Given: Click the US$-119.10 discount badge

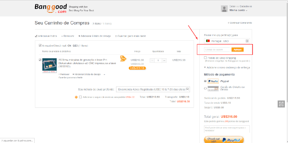Looking at the screenshot, I should [137, 68].
